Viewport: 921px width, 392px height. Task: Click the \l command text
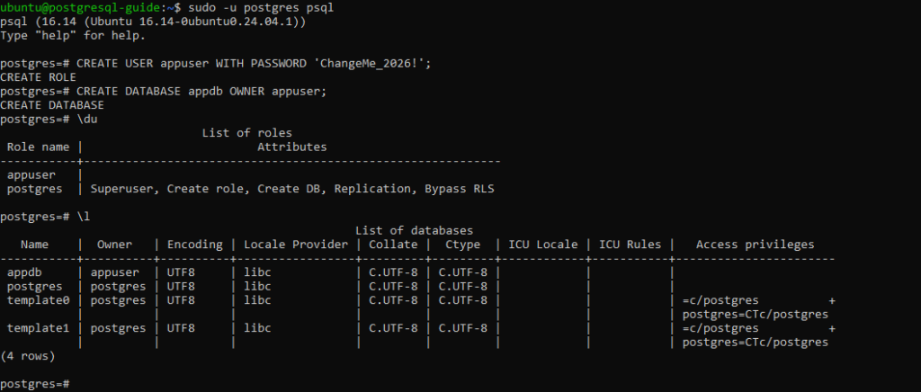pyautogui.click(x=84, y=217)
